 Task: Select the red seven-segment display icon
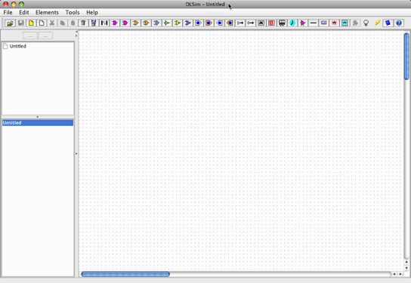click(x=271, y=23)
